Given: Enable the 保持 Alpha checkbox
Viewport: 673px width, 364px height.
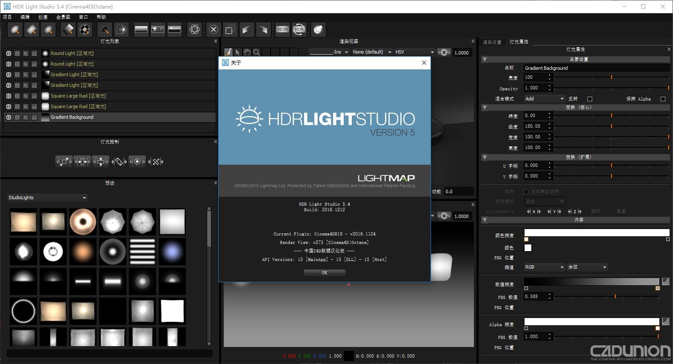Looking at the screenshot, I should tap(663, 99).
